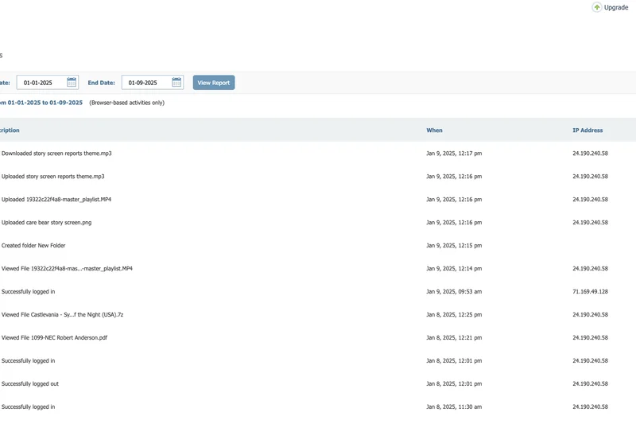
Task: Select the Uploaded care bear story screen.png entry
Action: coord(46,223)
